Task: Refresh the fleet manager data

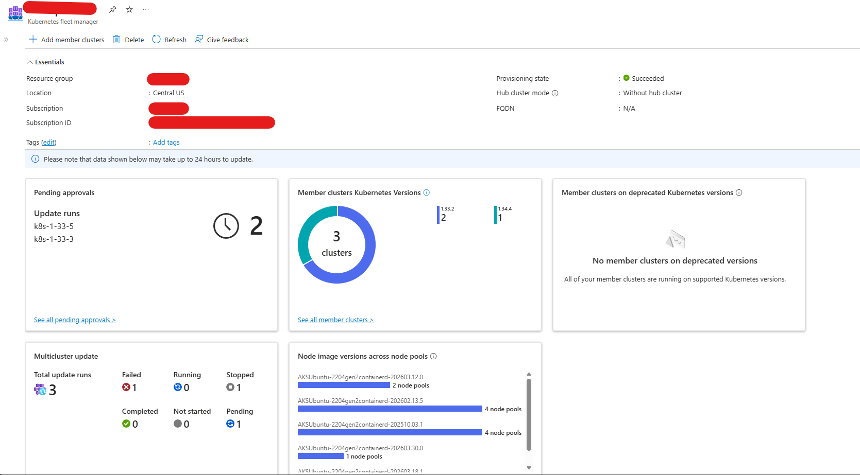Action: coord(168,39)
